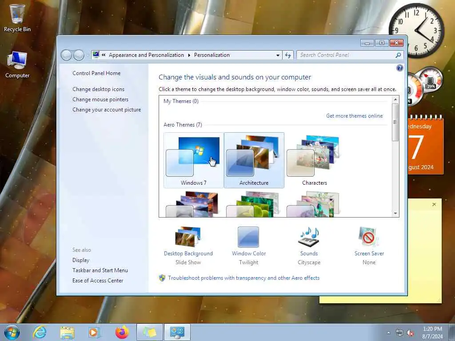The width and height of the screenshot is (455, 341).
Task: Open Ease of Access Center link
Action: [98, 281]
